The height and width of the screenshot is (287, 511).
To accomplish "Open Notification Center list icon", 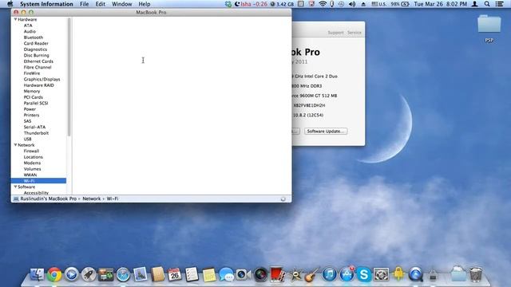I will 499,4.
